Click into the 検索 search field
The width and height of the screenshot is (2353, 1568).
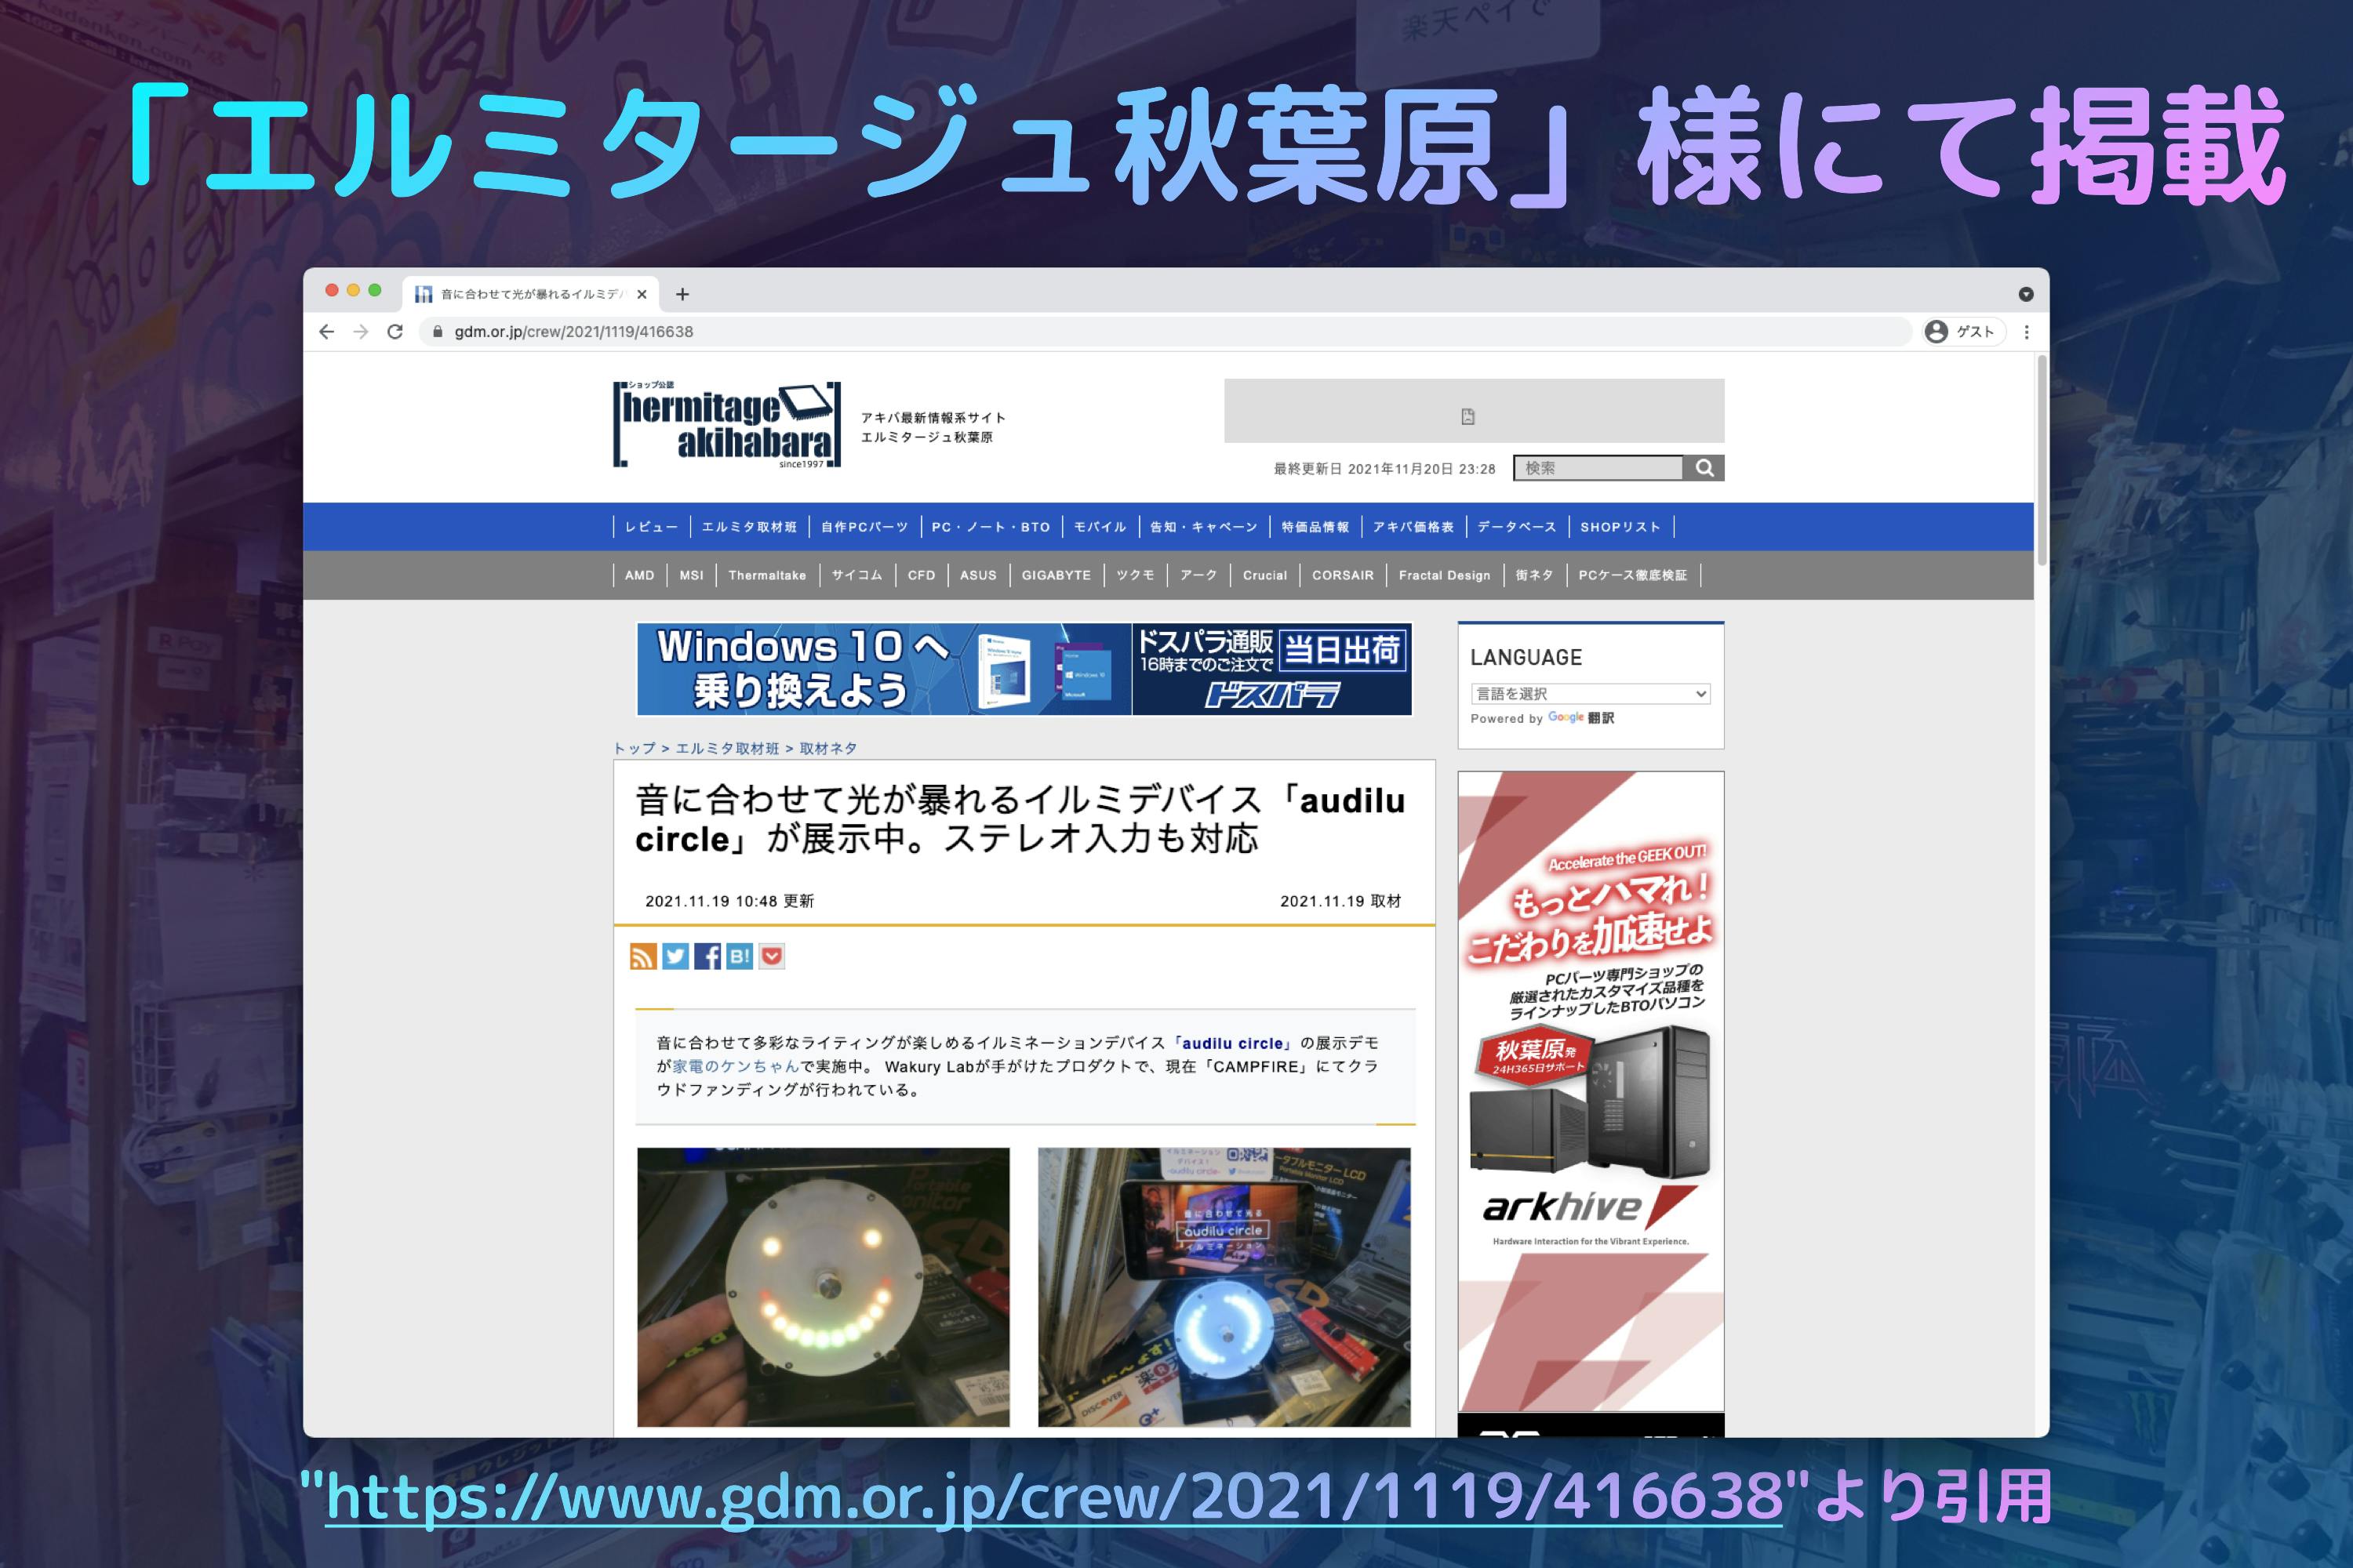(1598, 468)
